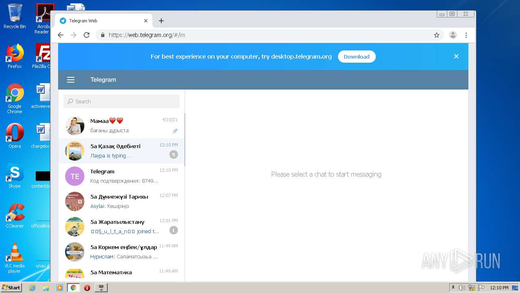Click the 5а Жаратылыстану group avatar
Image resolution: width=520 pixels, height=293 pixels.
75,227
